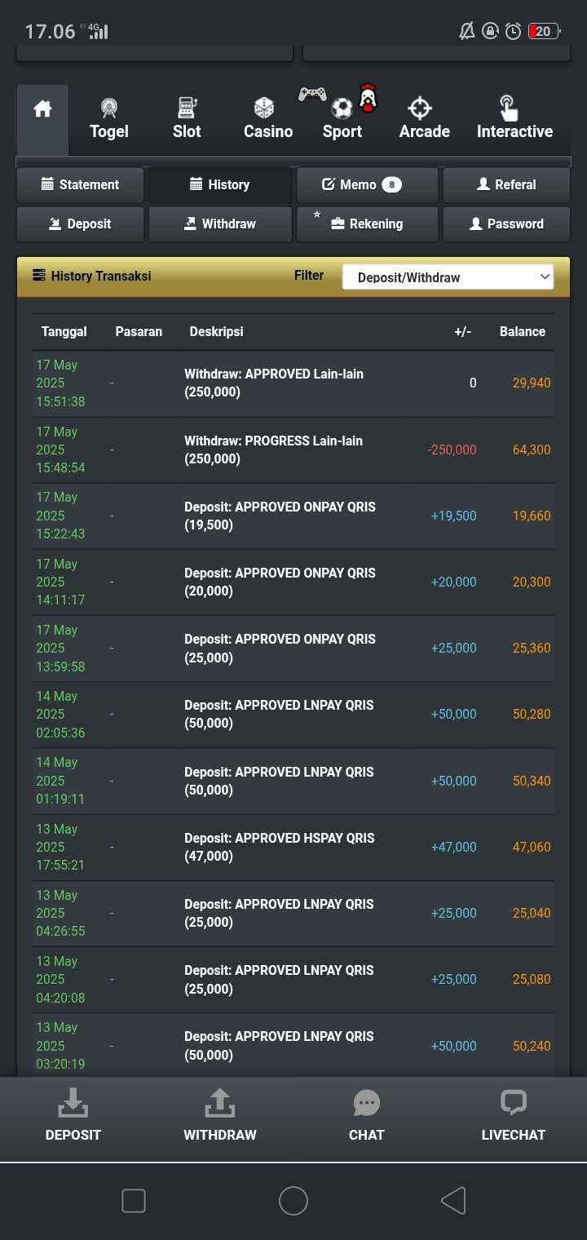Image resolution: width=587 pixels, height=1240 pixels.
Task: Tap the bottom Deposit download icon
Action: (x=73, y=1103)
